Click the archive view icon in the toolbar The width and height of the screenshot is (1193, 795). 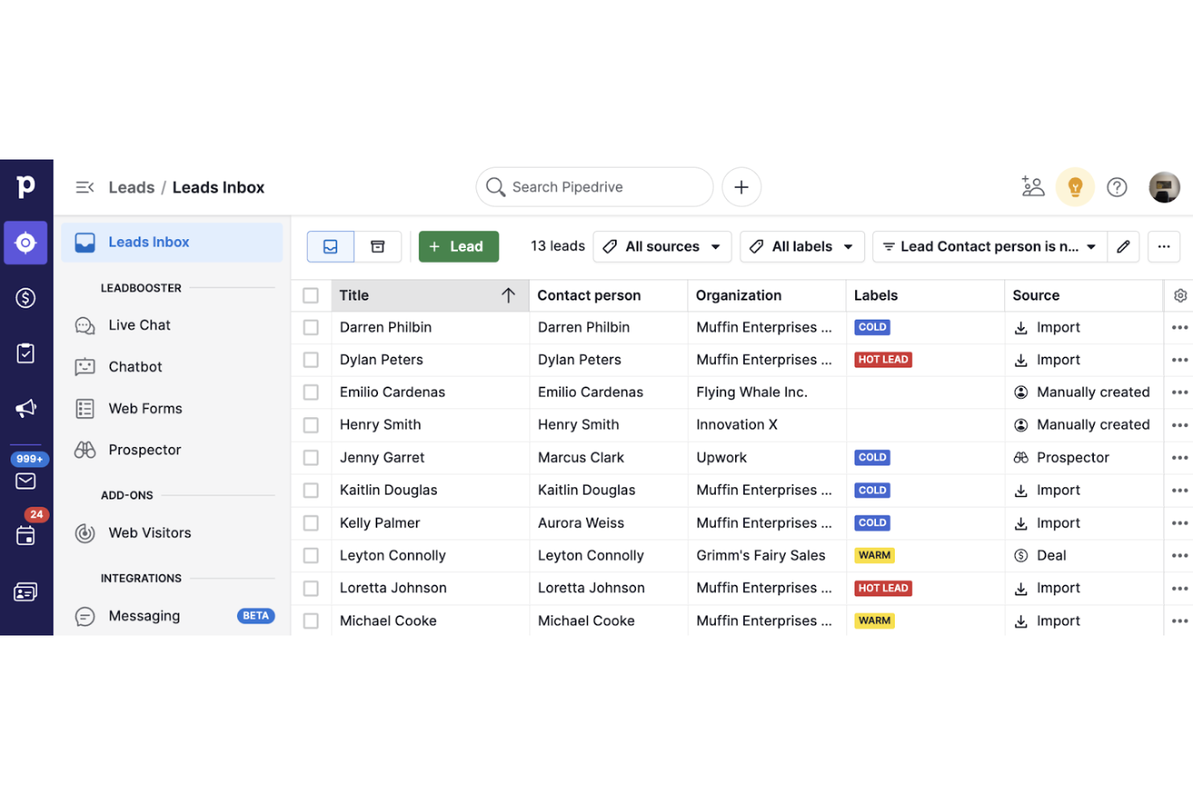(x=377, y=246)
